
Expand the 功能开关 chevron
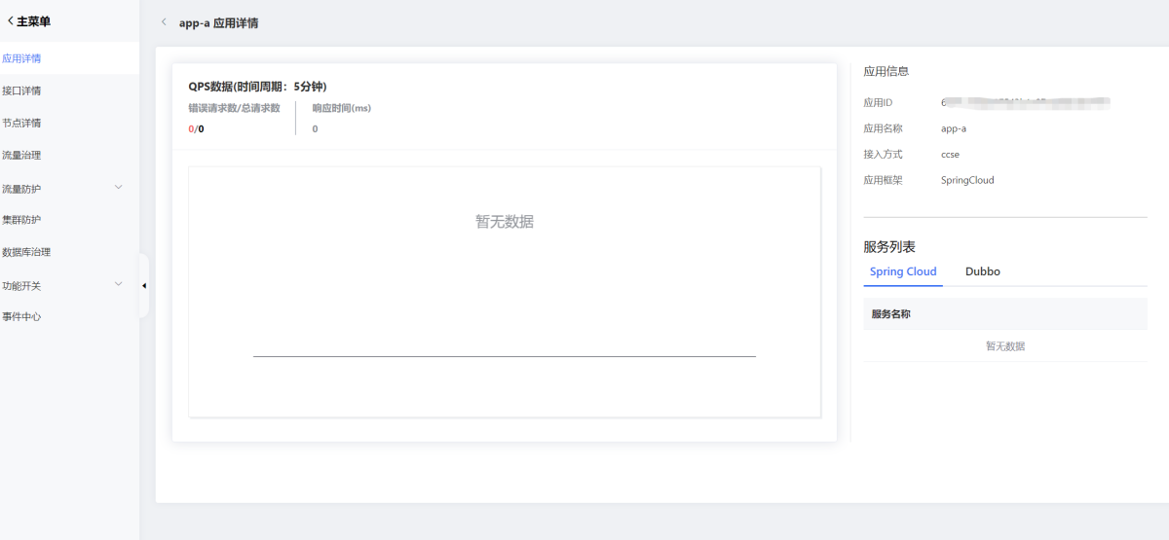click(119, 284)
